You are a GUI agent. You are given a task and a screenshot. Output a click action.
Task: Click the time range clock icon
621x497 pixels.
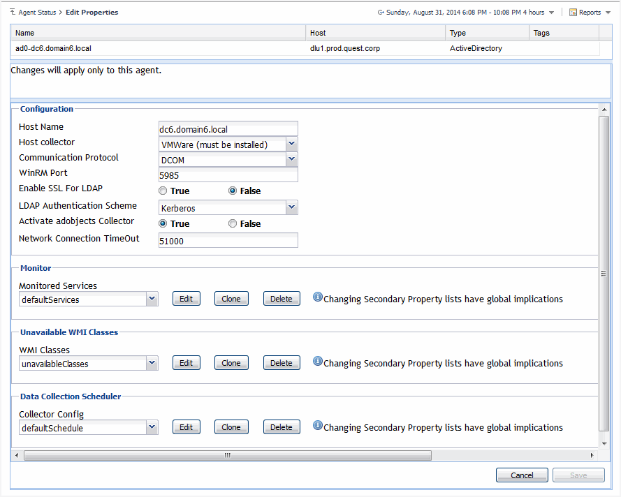coord(381,13)
